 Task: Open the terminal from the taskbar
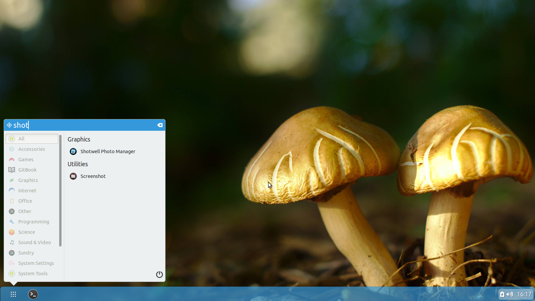pyautogui.click(x=33, y=294)
